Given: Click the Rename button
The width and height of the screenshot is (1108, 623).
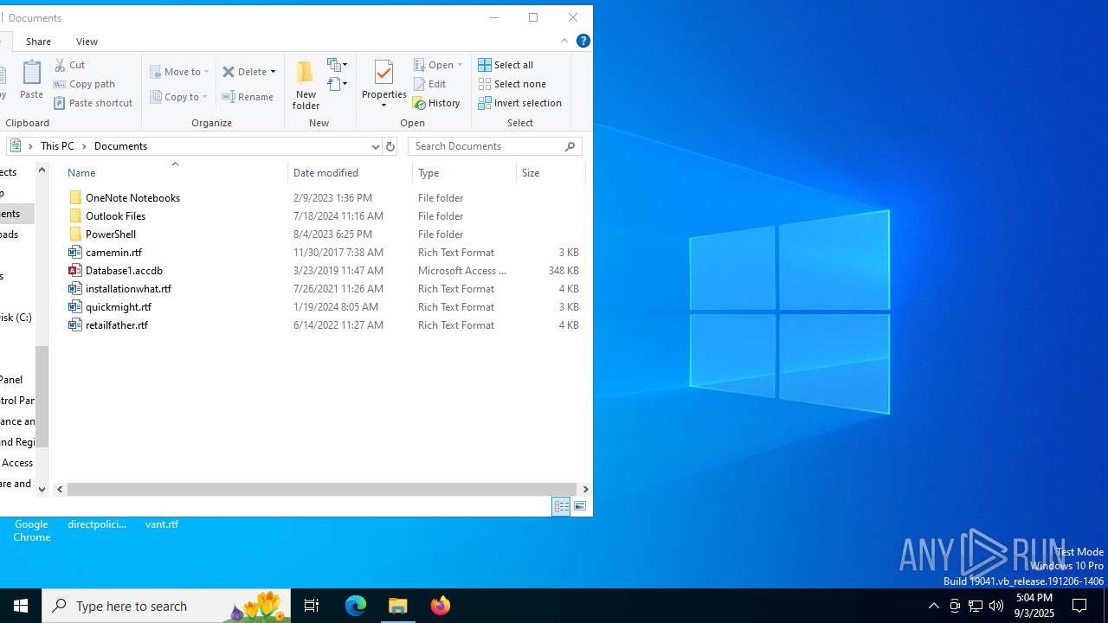Looking at the screenshot, I should pos(248,97).
